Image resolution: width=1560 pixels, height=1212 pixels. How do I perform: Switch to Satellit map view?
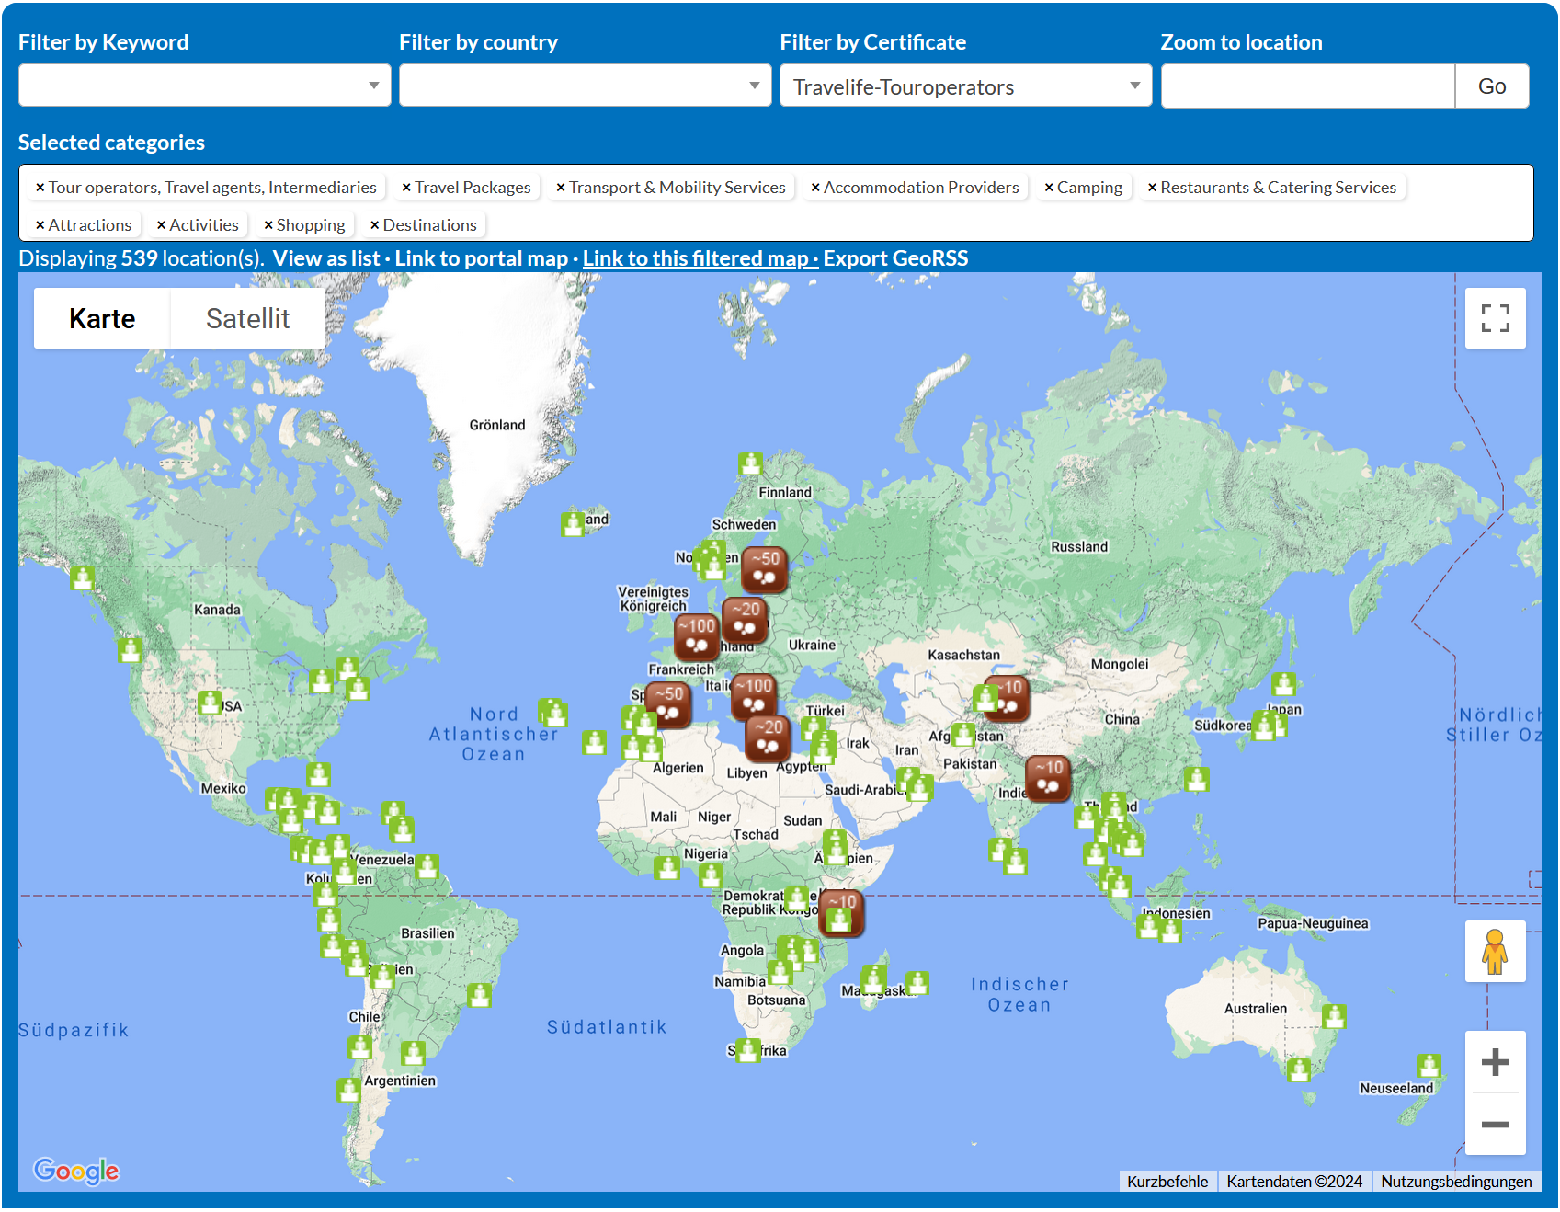pos(247,318)
